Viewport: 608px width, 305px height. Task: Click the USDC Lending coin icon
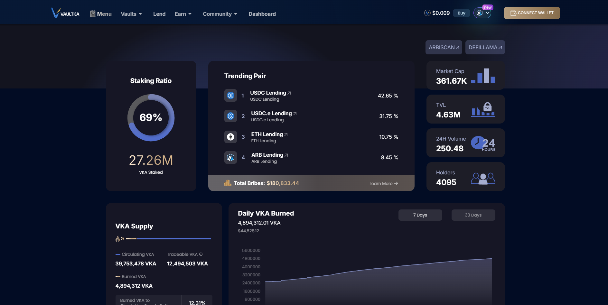(x=230, y=96)
